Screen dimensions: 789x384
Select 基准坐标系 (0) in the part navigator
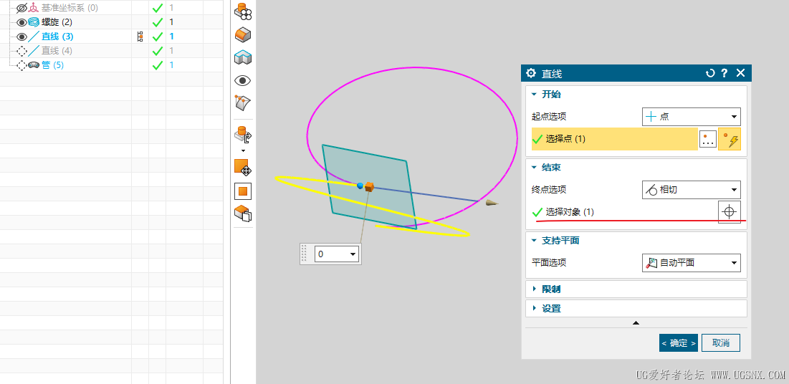pos(70,8)
